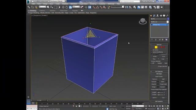The width and height of the screenshot is (196, 110).
Task: Expand the Soft Selection rollout
Action: tap(159, 71)
